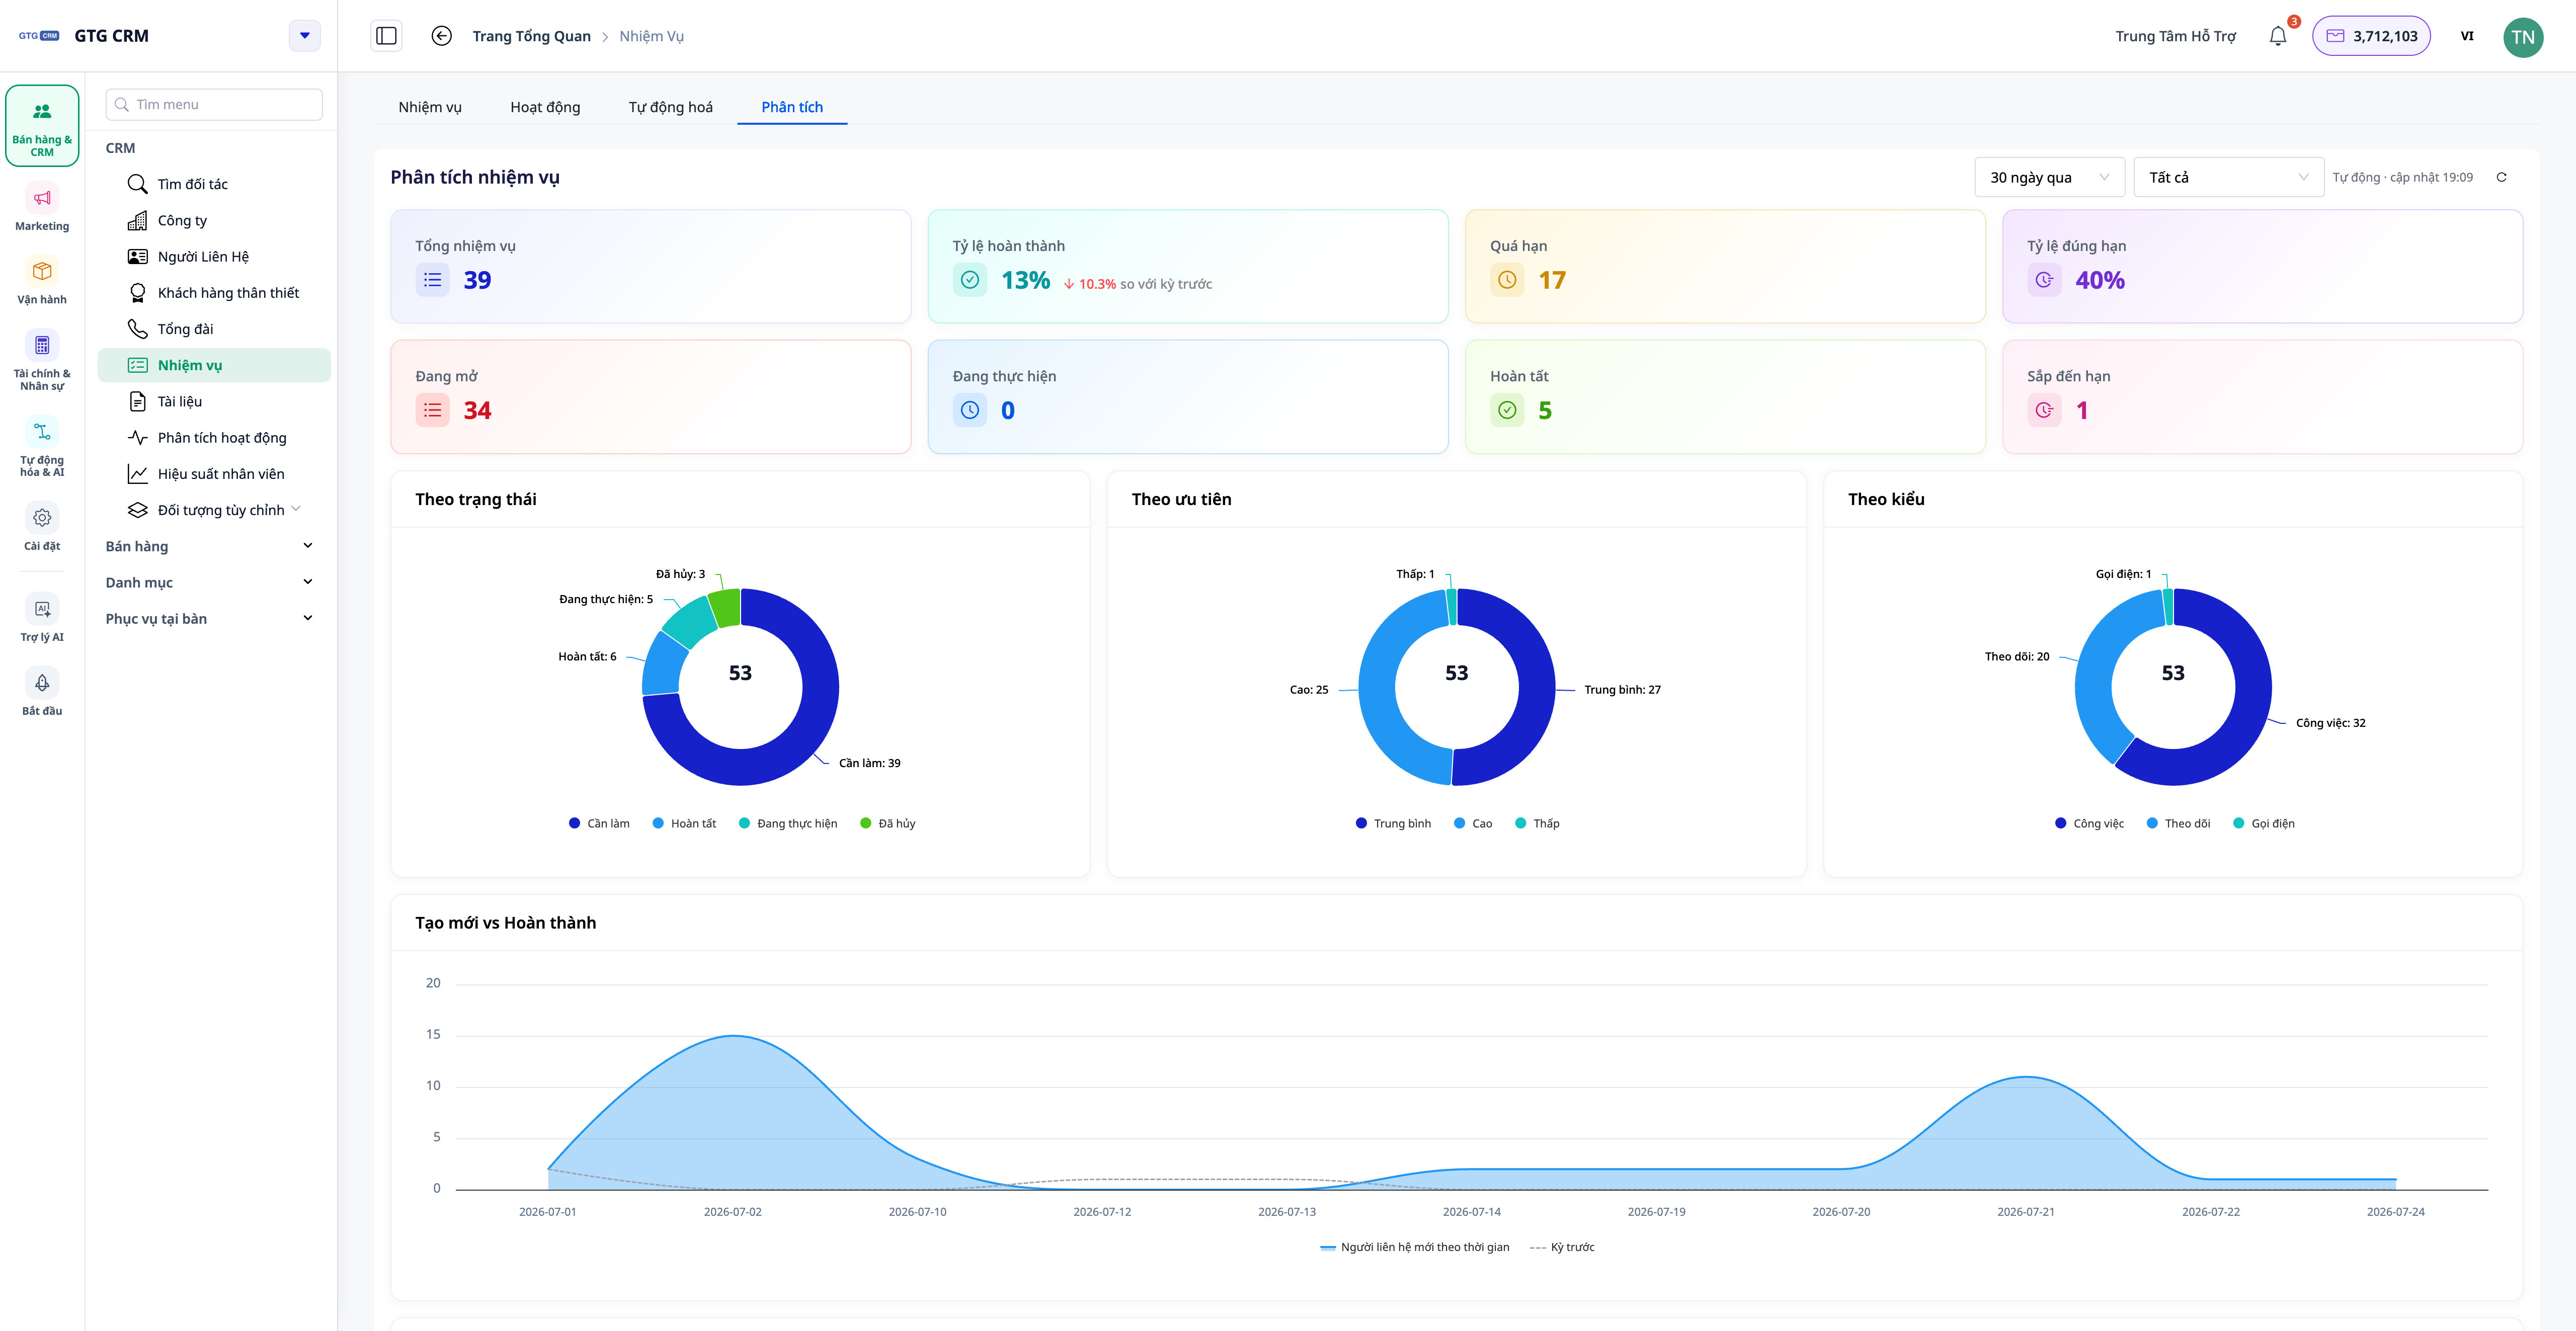Open the Trợ lý AI module
This screenshot has height=1331, width=2576.
point(42,618)
